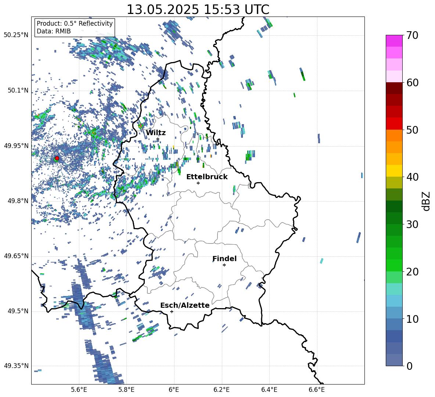Click the 6°E longitude label
Image resolution: width=435 pixels, height=397 pixels.
click(x=174, y=390)
